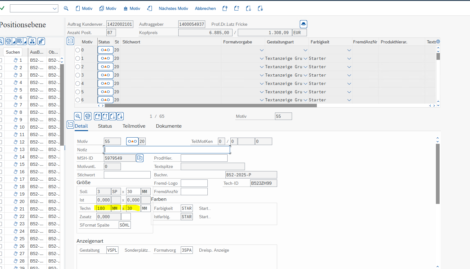Select position row 10 in the left list

(22, 127)
